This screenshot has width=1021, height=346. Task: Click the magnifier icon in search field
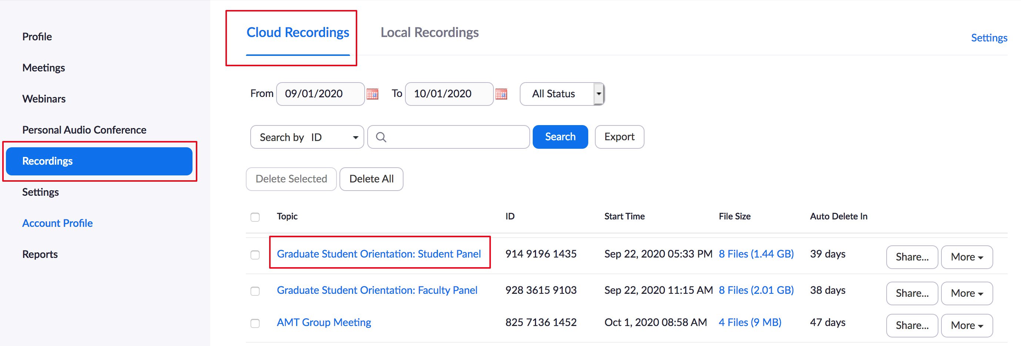point(381,137)
